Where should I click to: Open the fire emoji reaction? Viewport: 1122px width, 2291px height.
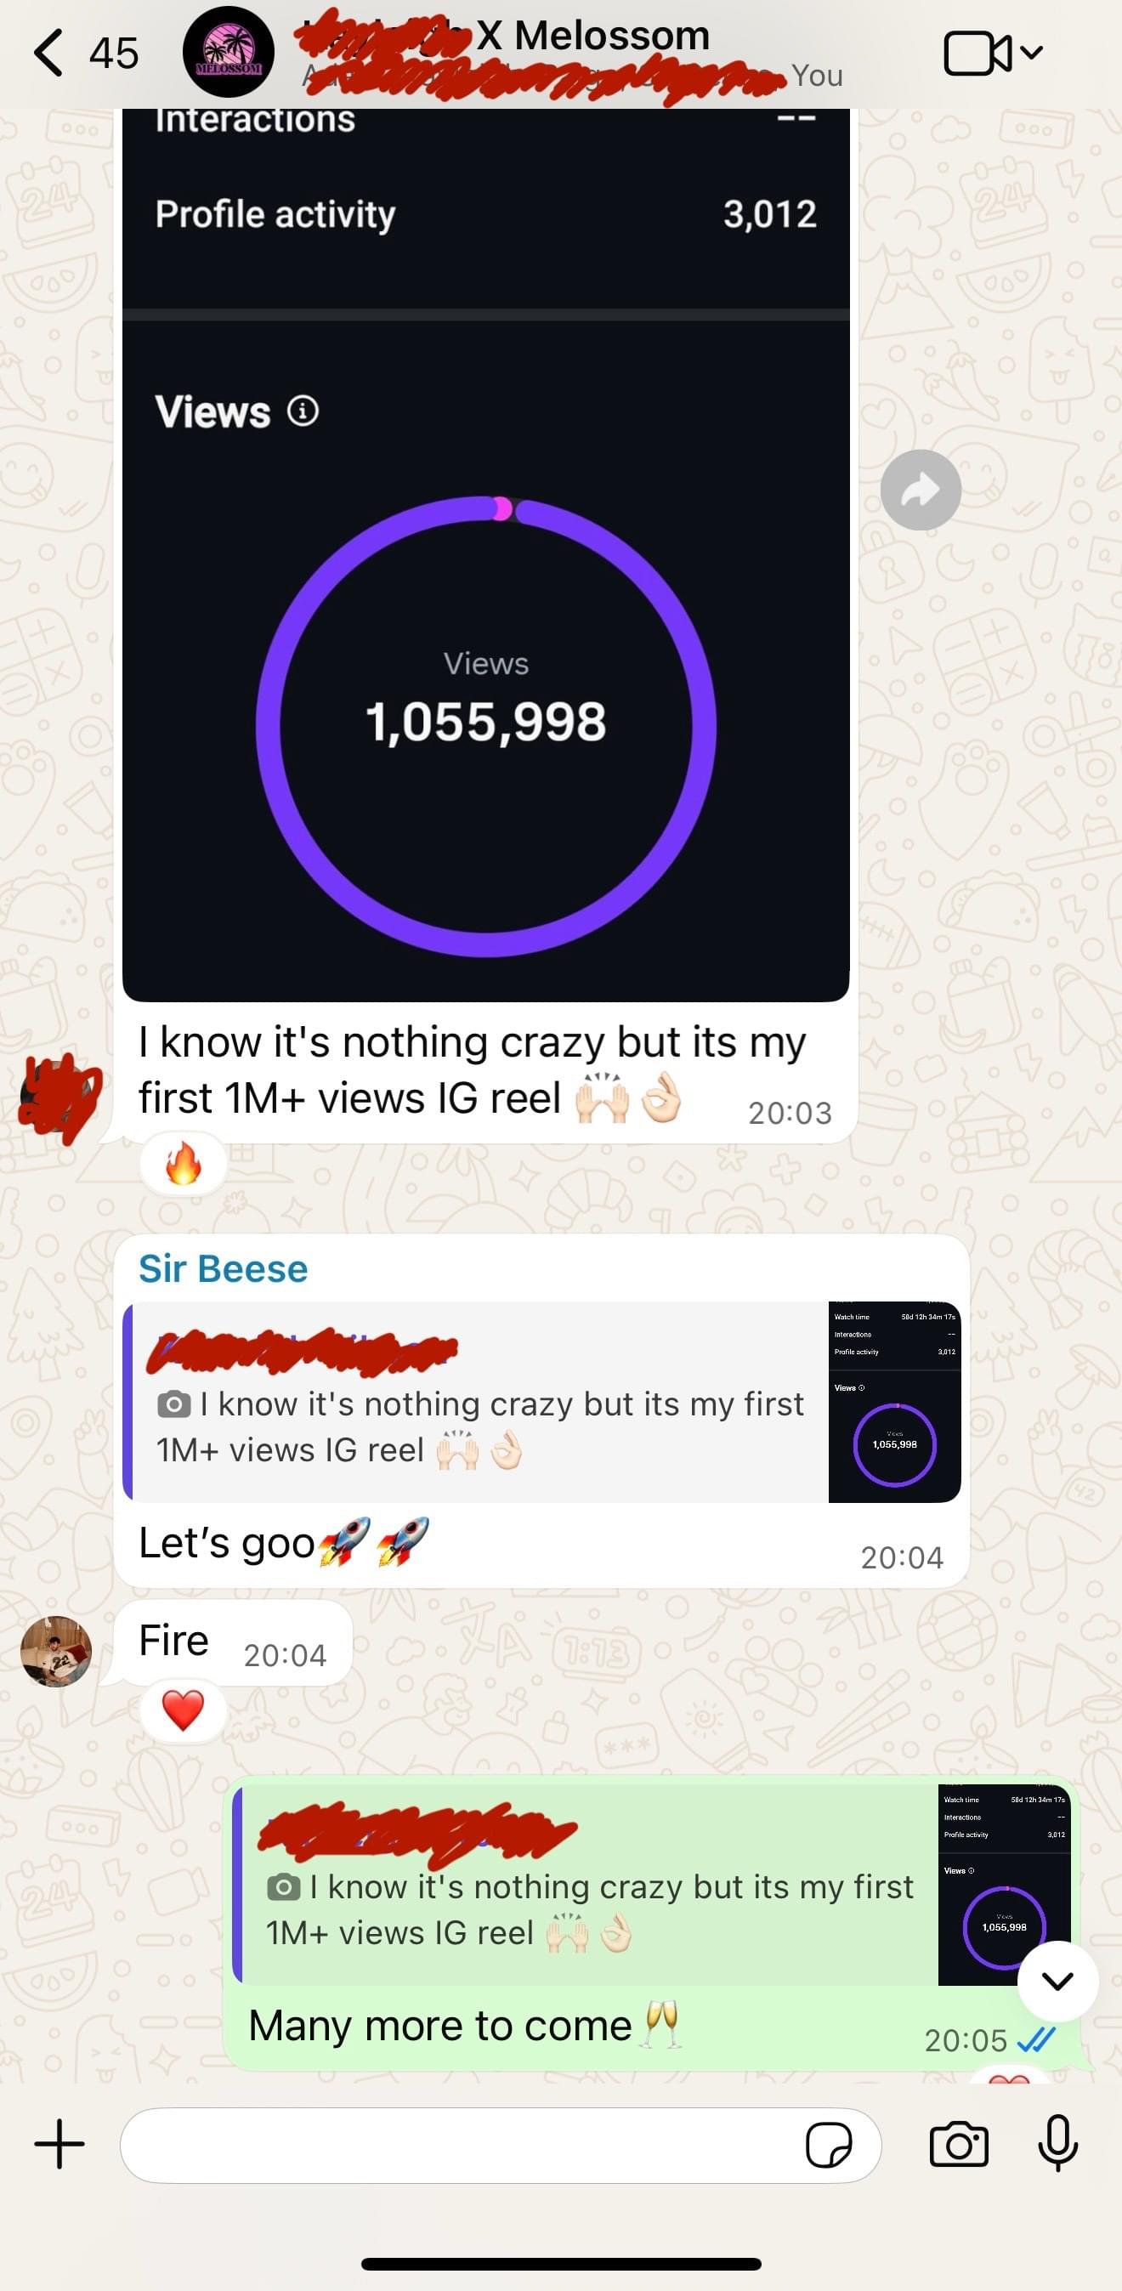183,1163
